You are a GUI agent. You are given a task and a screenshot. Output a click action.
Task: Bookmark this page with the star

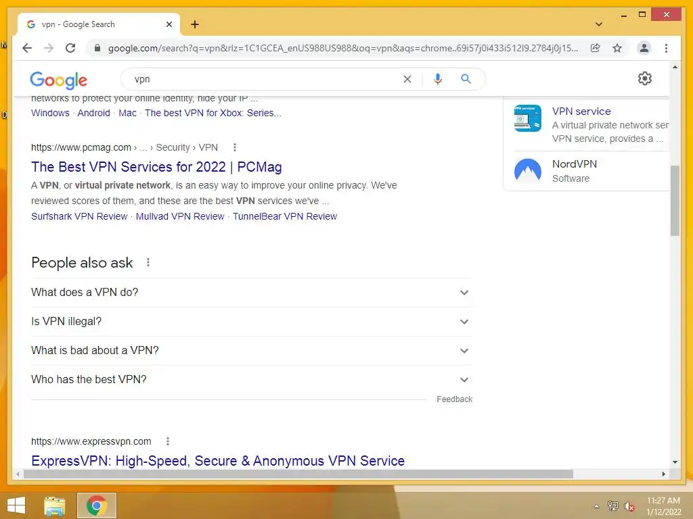click(617, 48)
